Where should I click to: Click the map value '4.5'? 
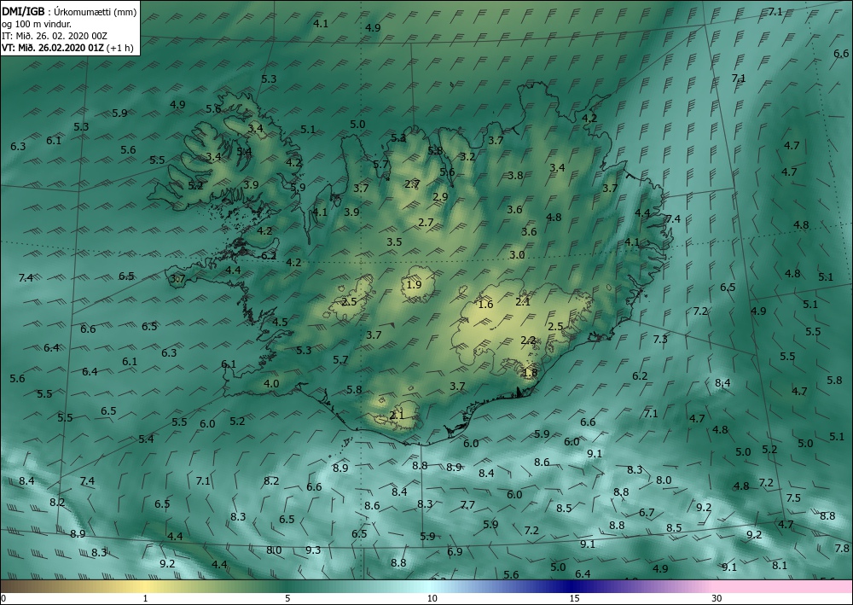point(280,322)
